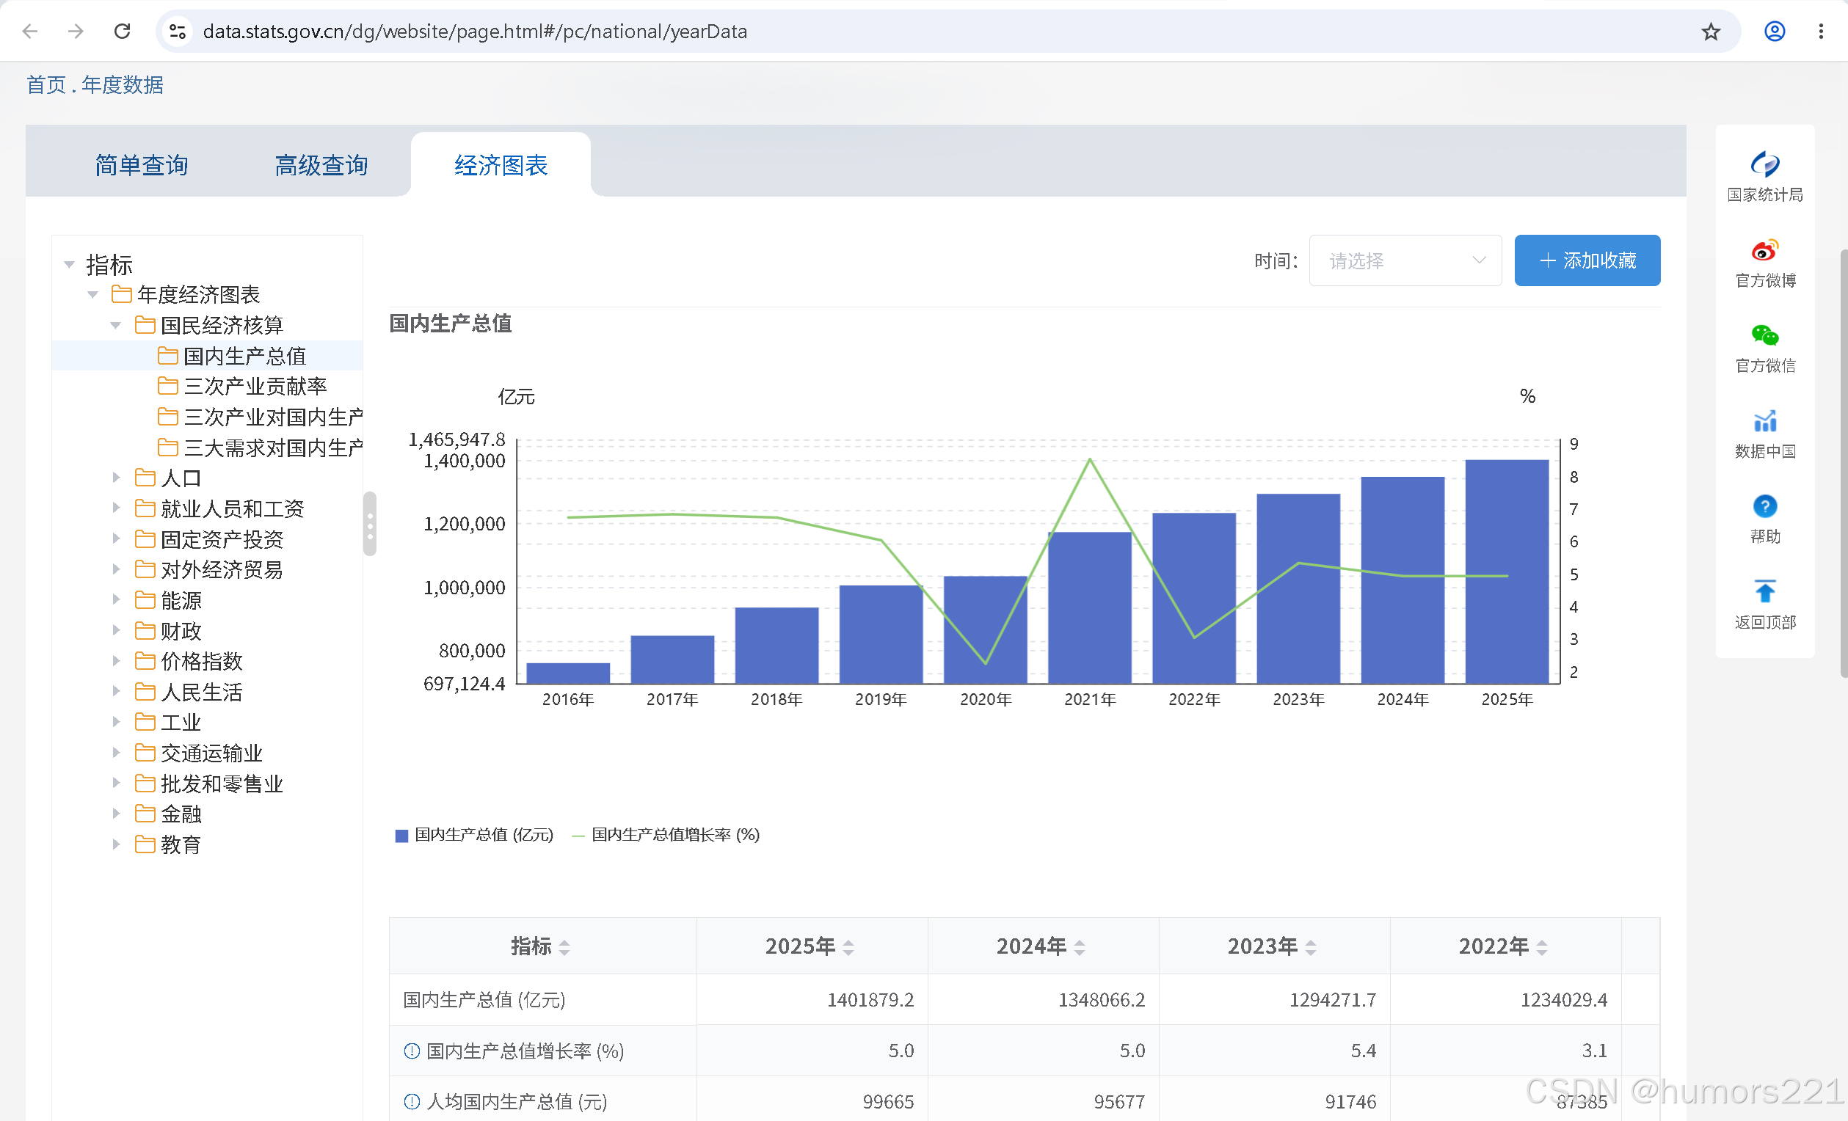
Task: Open the 官方微信 WeChat icon
Action: click(1764, 335)
